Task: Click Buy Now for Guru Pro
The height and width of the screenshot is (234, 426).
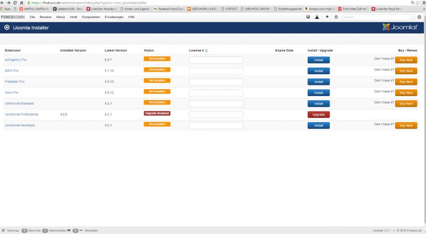Action: pos(406,92)
